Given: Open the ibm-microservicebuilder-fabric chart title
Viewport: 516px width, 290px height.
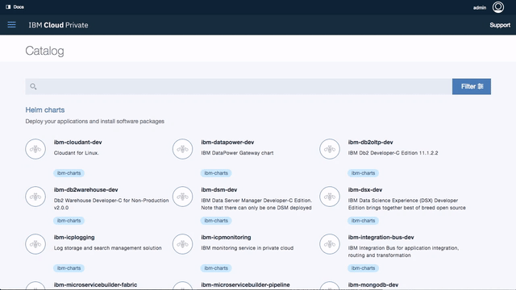Looking at the screenshot, I should click(95, 284).
